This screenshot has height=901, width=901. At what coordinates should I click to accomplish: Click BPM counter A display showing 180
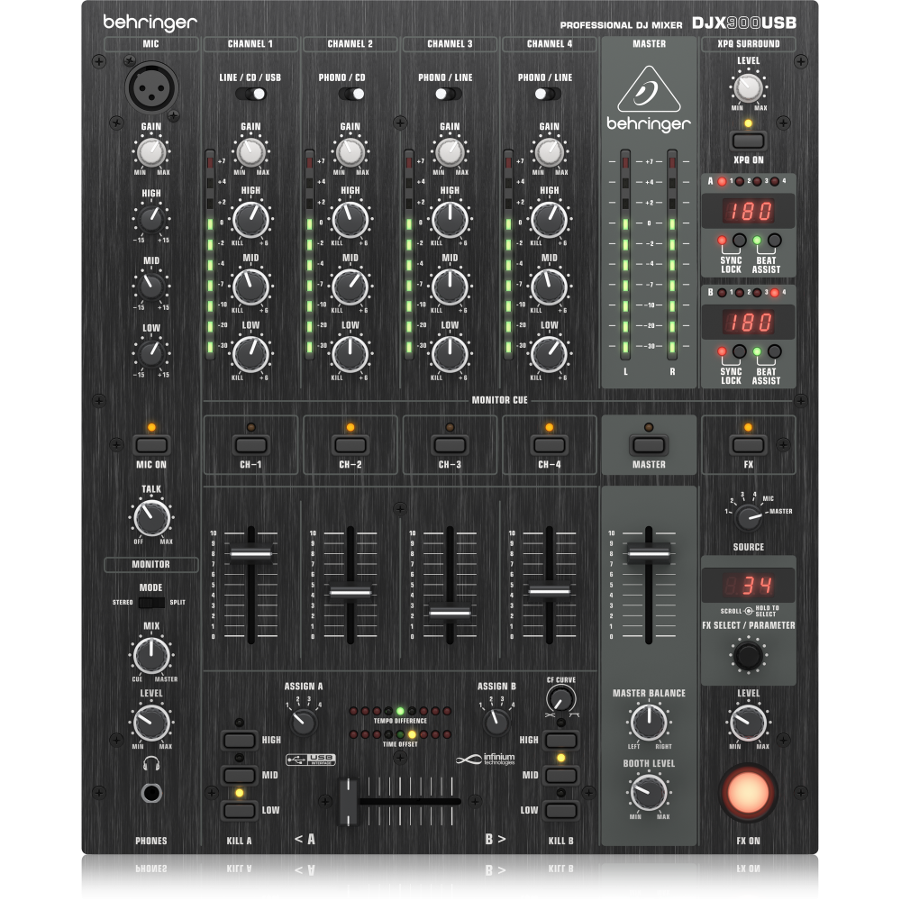coord(748,211)
